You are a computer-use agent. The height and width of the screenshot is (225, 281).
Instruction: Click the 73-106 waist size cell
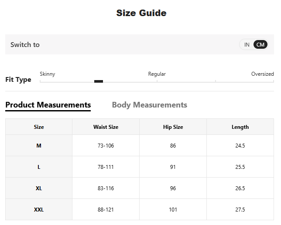(106, 146)
